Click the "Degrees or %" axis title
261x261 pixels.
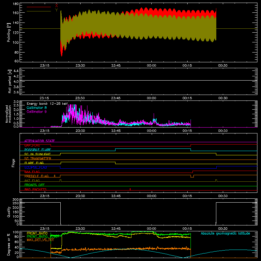click(x=9, y=244)
